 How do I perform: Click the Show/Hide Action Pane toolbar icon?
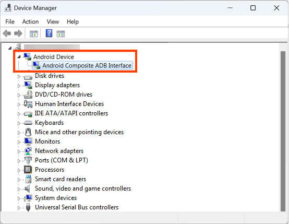click(x=61, y=34)
